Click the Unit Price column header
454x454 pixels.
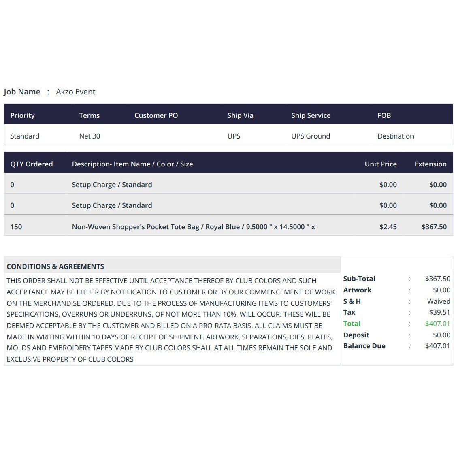pyautogui.click(x=381, y=164)
